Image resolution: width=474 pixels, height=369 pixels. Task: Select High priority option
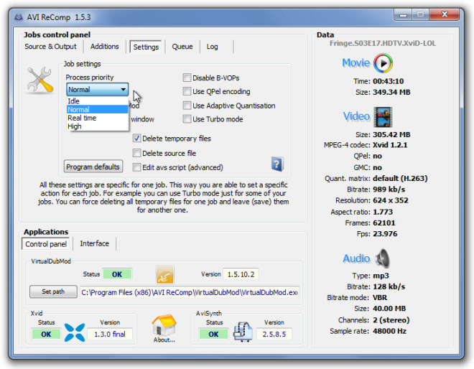point(98,126)
